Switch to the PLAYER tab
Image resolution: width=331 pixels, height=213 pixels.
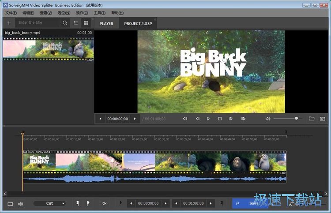[x=106, y=23]
